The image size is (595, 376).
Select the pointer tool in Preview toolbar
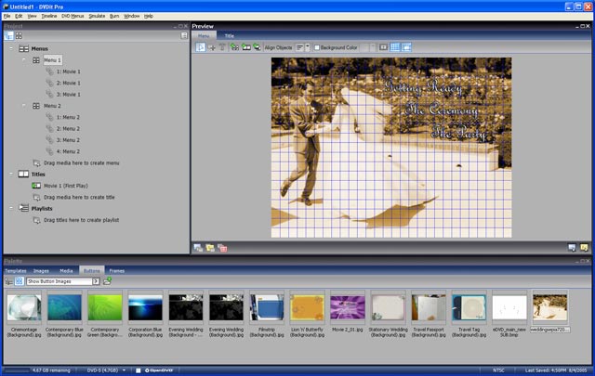[202, 46]
